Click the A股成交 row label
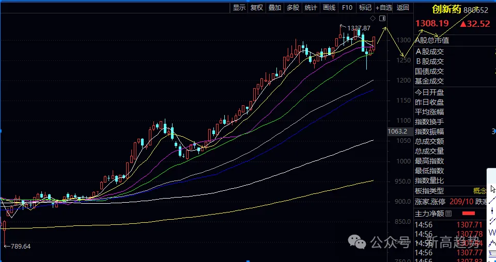Viewport: 496px width, 262px height. coord(429,52)
